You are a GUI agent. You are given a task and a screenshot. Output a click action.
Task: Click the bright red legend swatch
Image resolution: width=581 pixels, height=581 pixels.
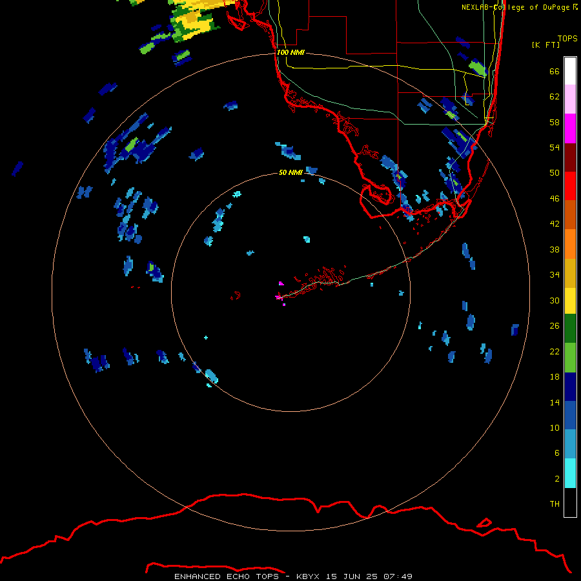[x=570, y=186]
